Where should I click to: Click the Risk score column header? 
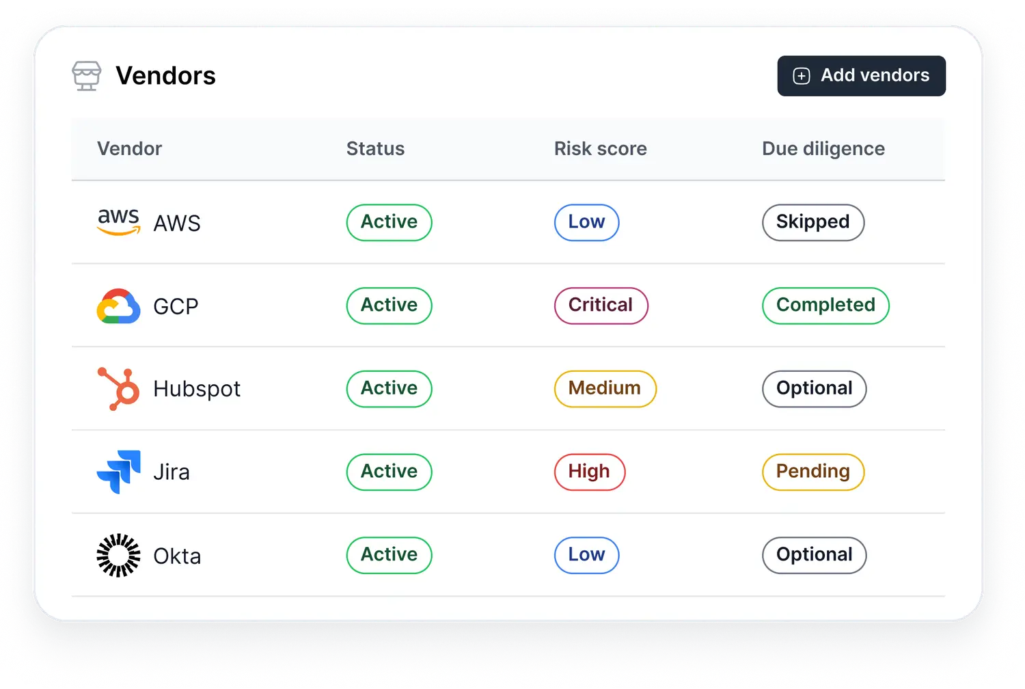[600, 148]
